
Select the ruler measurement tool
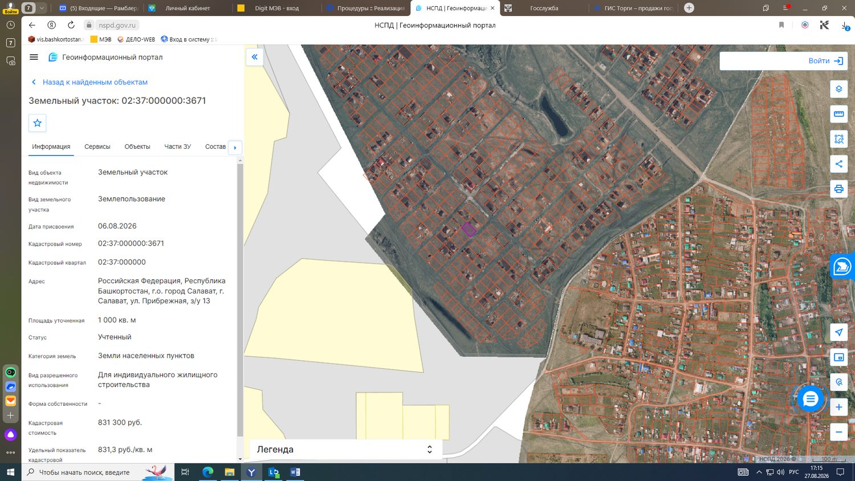click(838, 114)
